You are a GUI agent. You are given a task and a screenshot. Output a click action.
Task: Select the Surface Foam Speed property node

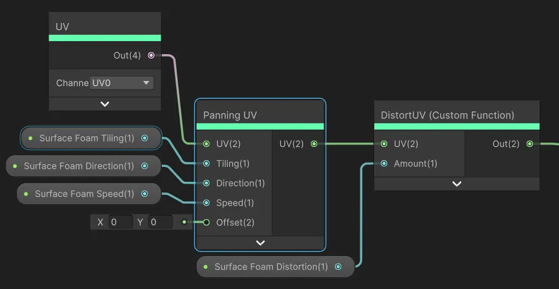[x=89, y=194]
